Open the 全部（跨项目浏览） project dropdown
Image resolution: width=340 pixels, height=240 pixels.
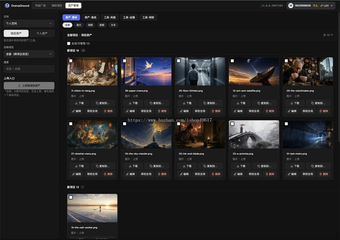pyautogui.click(x=29, y=54)
